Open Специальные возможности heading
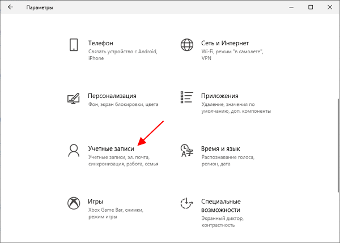This screenshot has width=340, height=243. pos(221,206)
